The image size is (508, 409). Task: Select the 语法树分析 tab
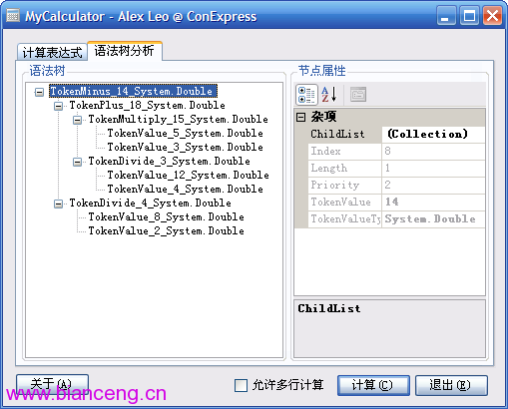(x=125, y=51)
